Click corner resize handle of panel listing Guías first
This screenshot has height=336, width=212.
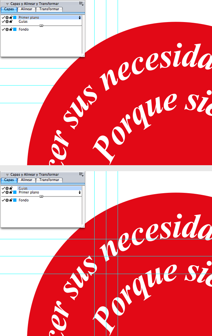(83, 226)
